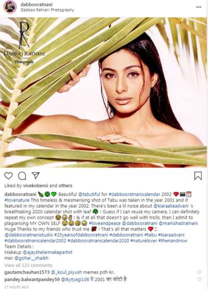Viewport: 208px width, 289px height.
Task: Open the comment speech bubble icon
Action: coord(22,176)
